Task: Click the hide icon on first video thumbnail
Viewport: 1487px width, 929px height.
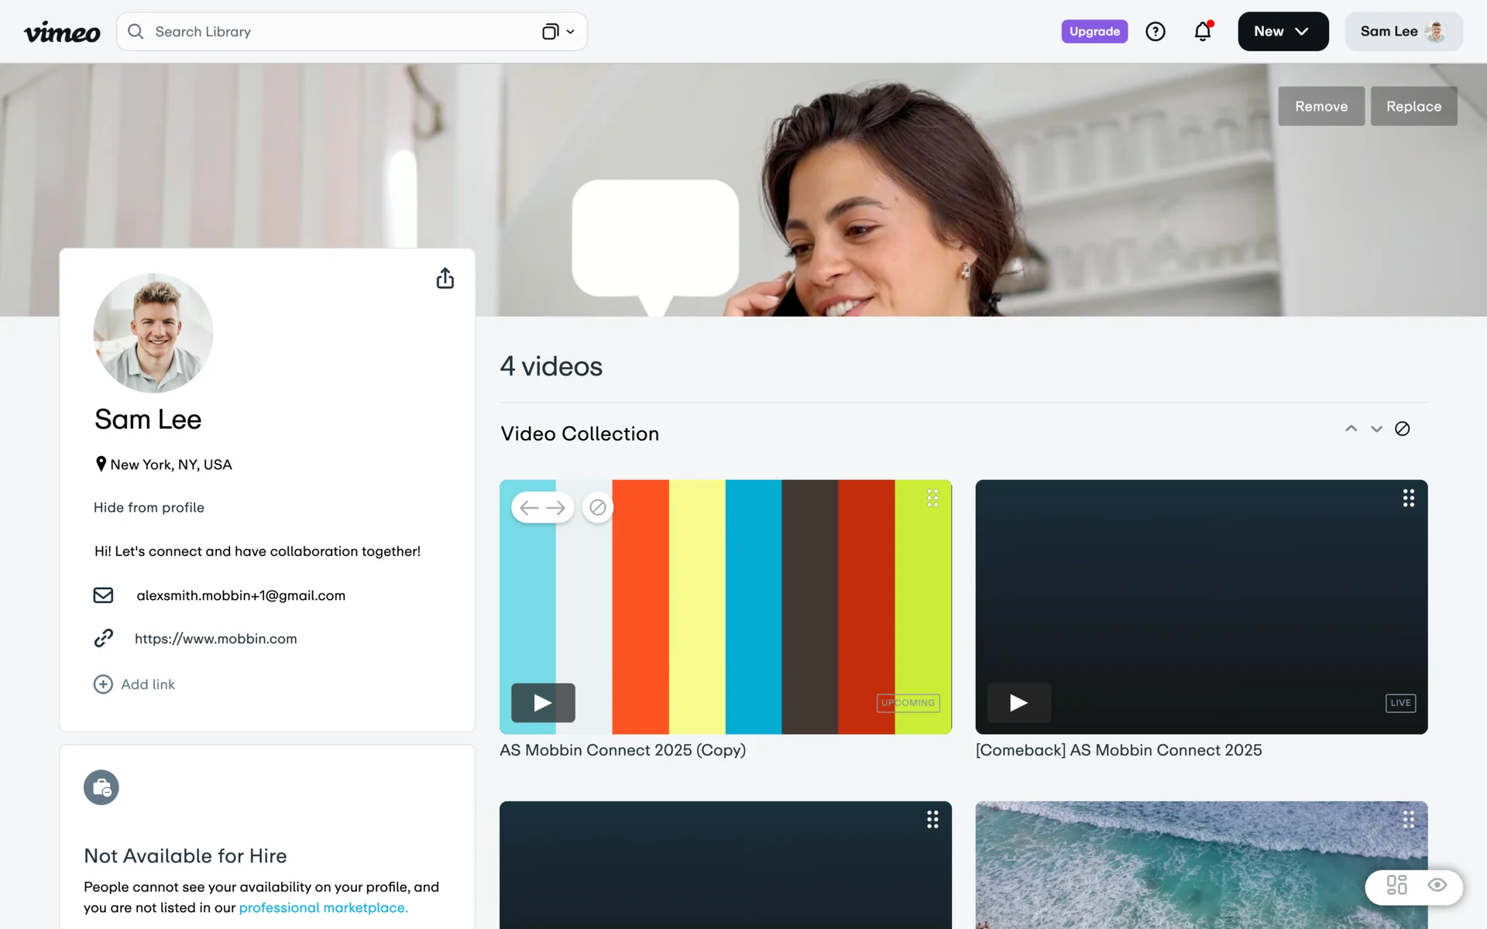Action: 597,508
